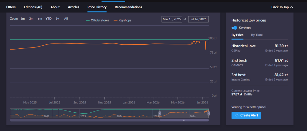Screen dimensions: 307x131
Task: Open the Editions (40) section
Action: click(x=33, y=7)
